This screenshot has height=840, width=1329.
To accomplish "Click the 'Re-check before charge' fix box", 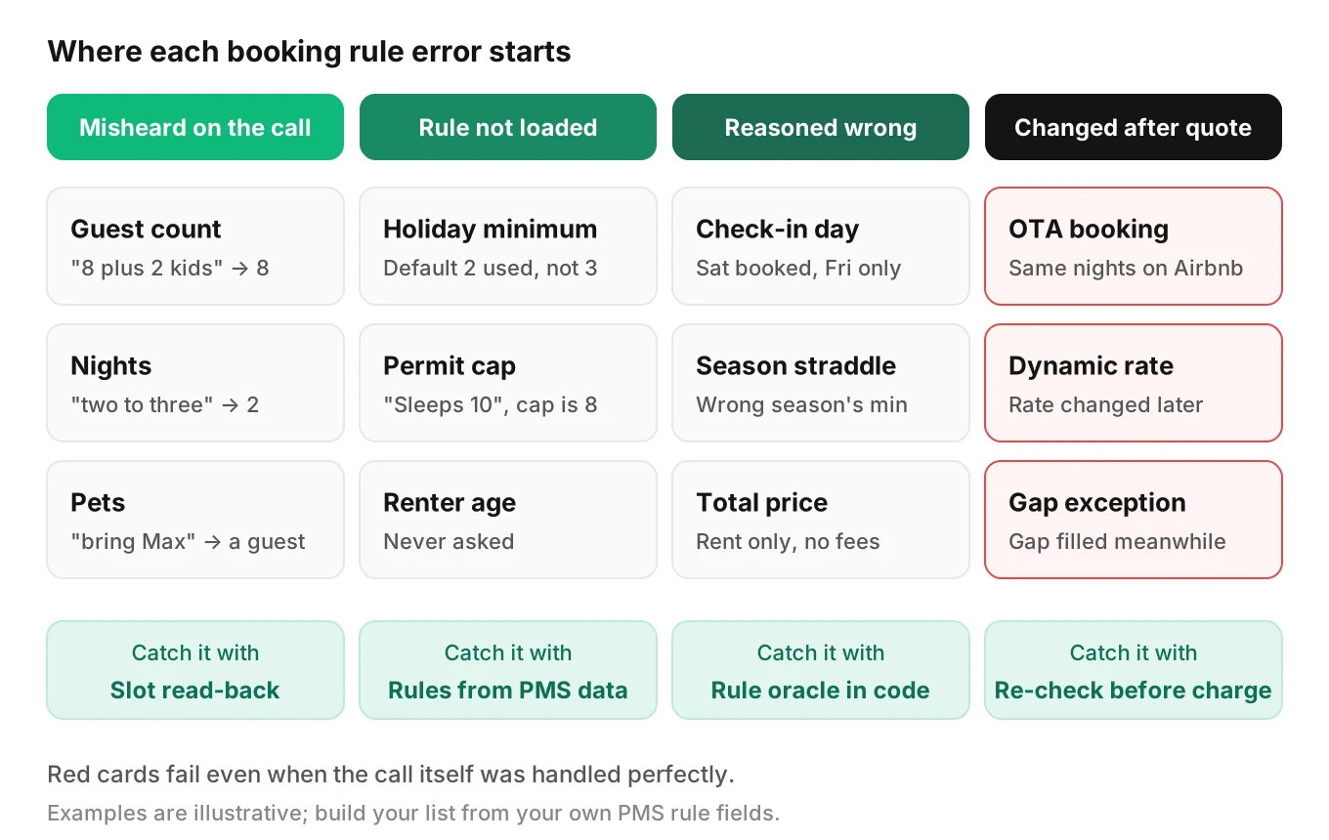I will coord(1134,670).
